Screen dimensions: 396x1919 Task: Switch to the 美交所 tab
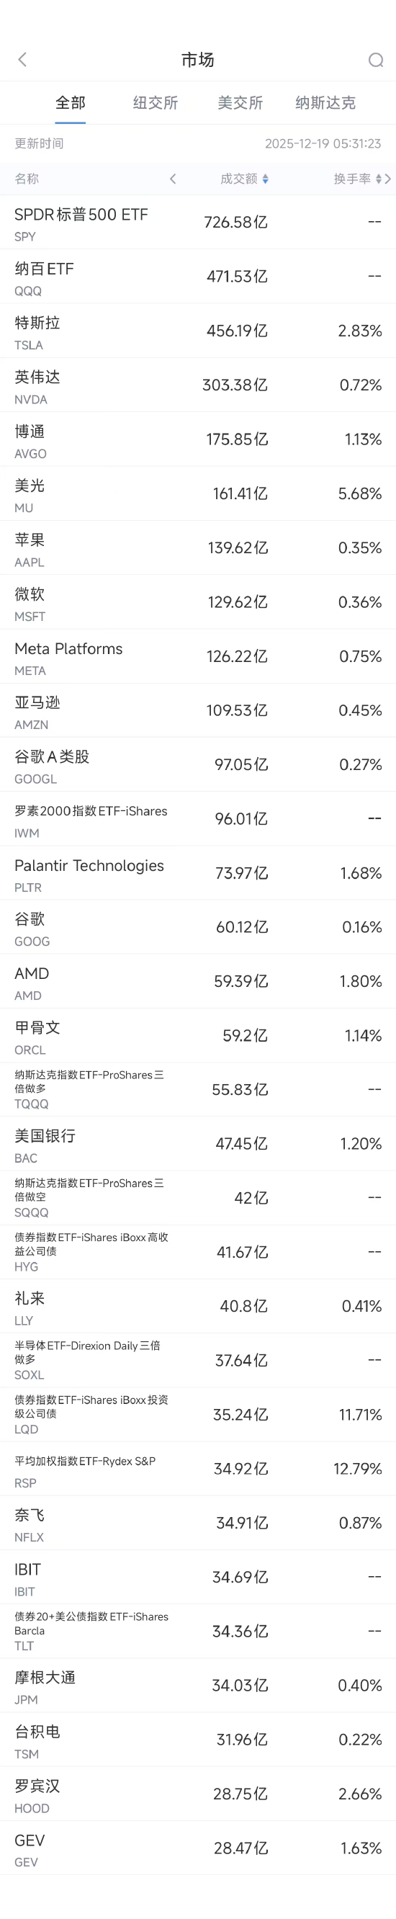tap(240, 103)
